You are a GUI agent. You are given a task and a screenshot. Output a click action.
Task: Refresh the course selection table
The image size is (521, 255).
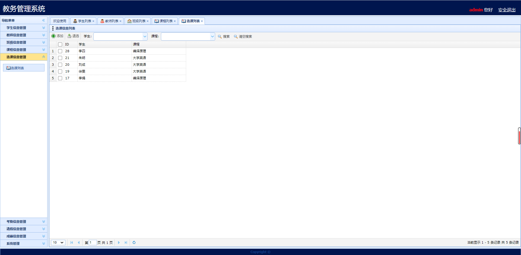134,243
